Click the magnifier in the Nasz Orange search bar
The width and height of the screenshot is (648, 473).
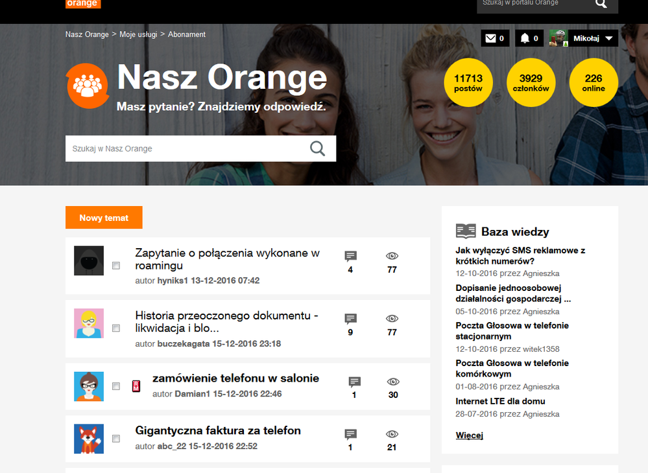point(318,148)
